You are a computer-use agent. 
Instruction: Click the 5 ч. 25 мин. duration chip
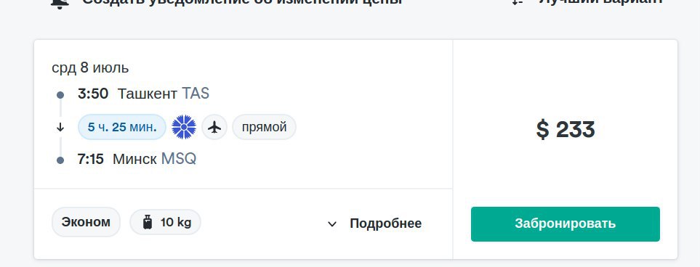coord(122,128)
